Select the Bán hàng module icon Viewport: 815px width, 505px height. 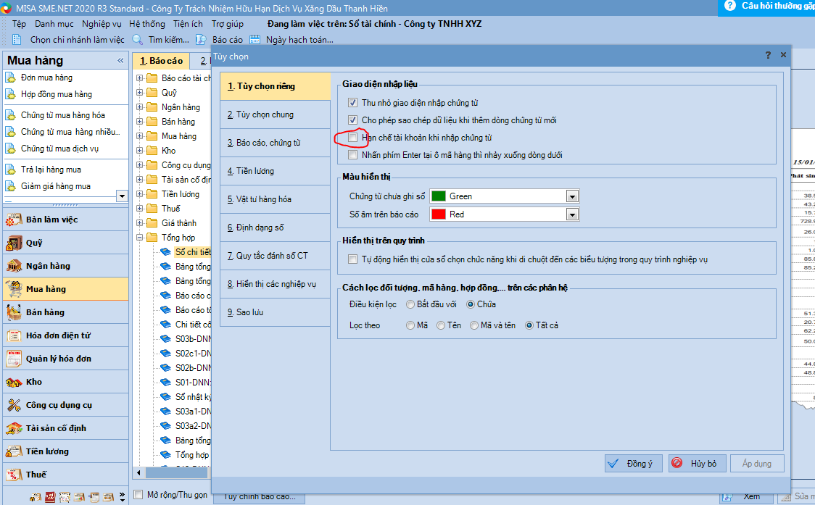[14, 312]
